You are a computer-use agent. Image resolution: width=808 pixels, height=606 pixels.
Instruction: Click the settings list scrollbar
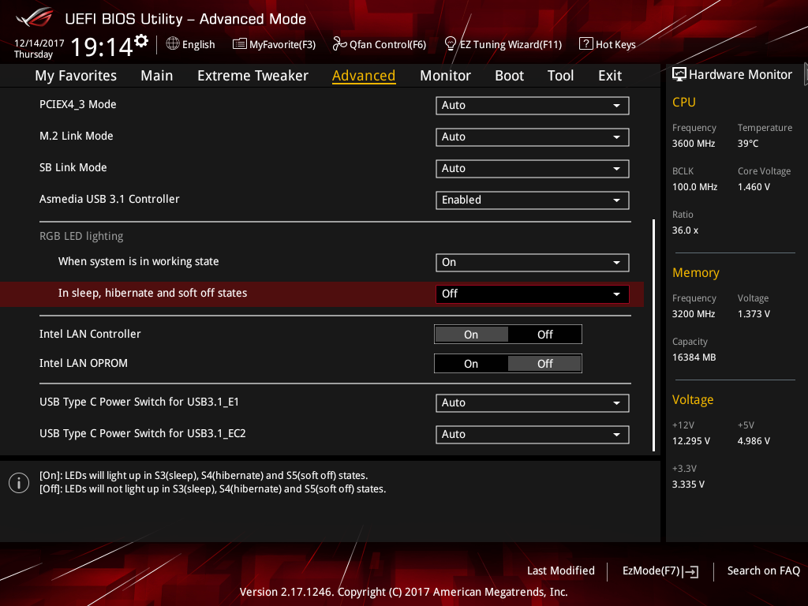tap(653, 335)
